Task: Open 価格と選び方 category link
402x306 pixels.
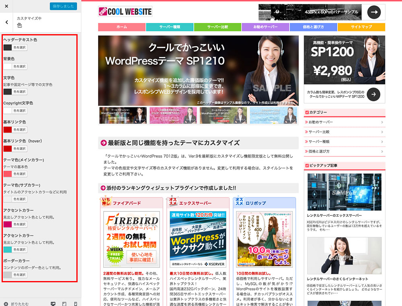Action: pyautogui.click(x=319, y=151)
